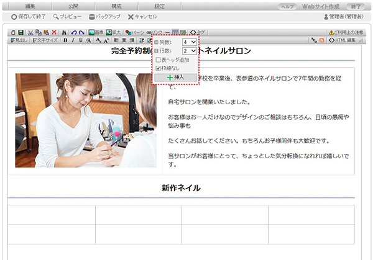Click 保存して終了 save and exit
This screenshot has width=373, height=260.
coord(29,17)
